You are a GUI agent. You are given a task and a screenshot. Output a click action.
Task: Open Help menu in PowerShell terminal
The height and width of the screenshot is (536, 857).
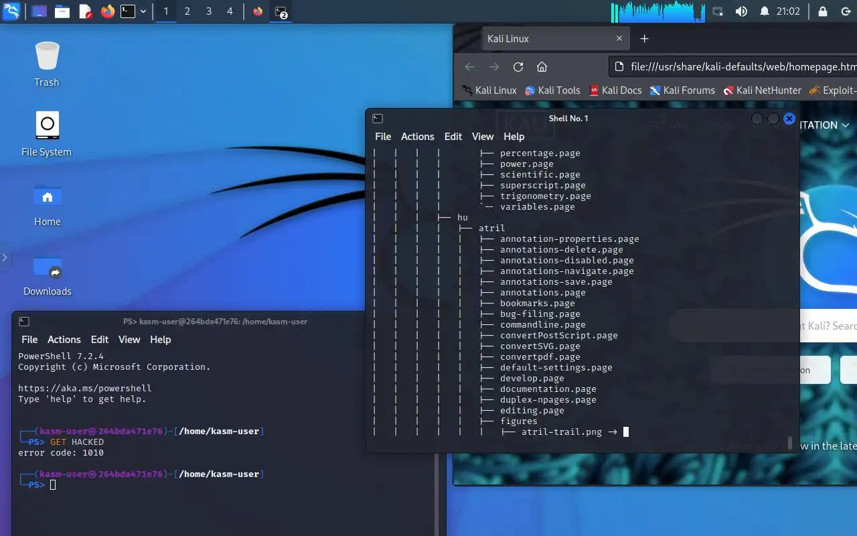pyautogui.click(x=161, y=339)
